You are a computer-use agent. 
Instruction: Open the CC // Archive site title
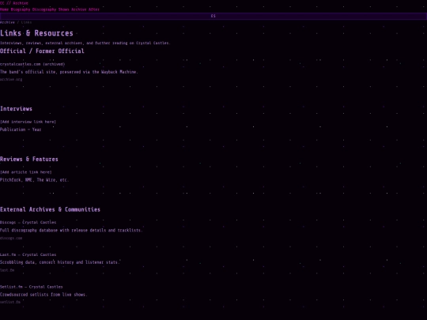pos(14,3)
